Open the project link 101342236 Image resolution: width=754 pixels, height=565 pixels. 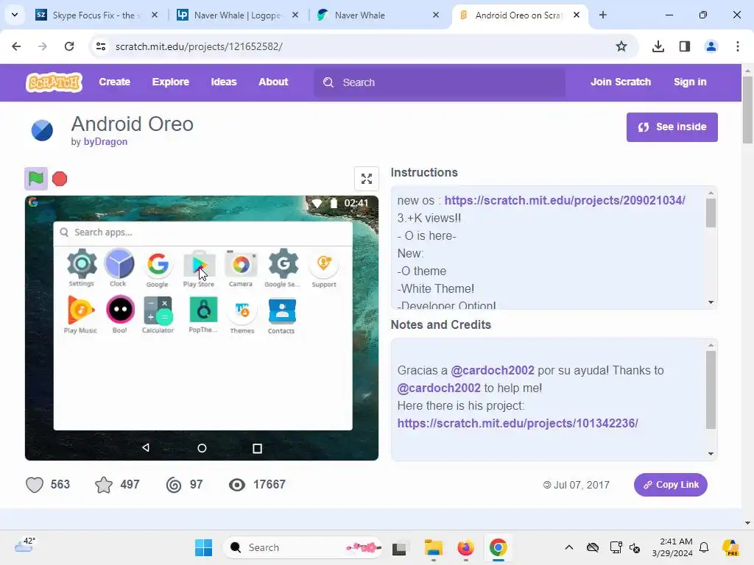[518, 423]
